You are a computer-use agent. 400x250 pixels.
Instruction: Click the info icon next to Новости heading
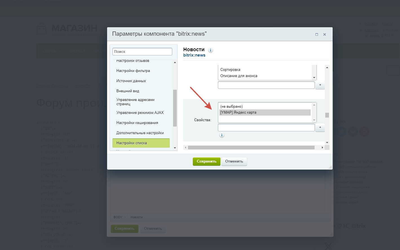pos(211,50)
